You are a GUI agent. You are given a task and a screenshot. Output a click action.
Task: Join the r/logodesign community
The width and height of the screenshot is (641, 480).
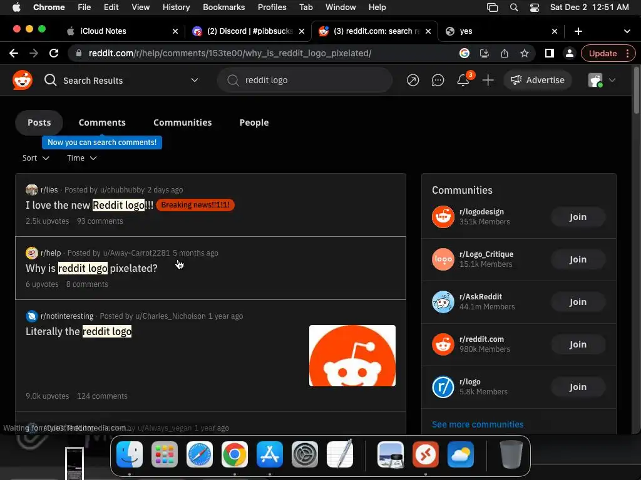578,217
